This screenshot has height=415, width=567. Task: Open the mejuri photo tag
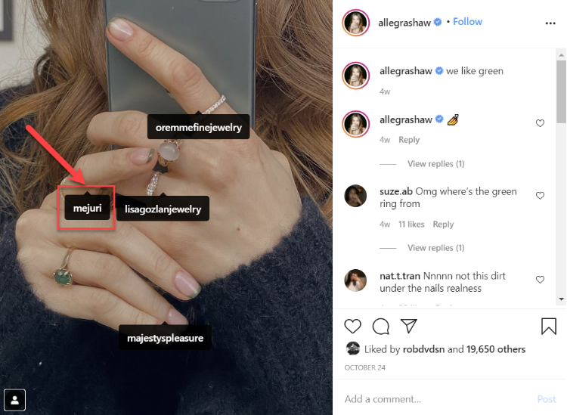87,208
